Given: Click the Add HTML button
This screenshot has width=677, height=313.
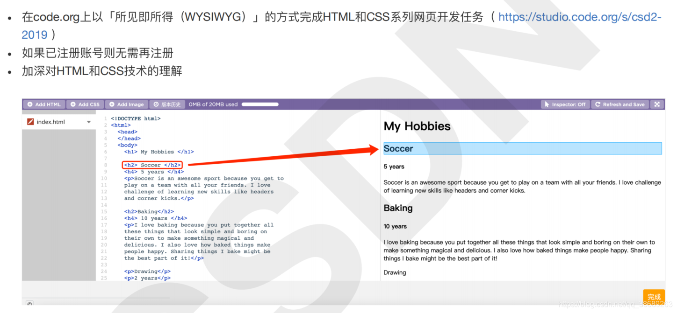Looking at the screenshot, I should coord(44,104).
